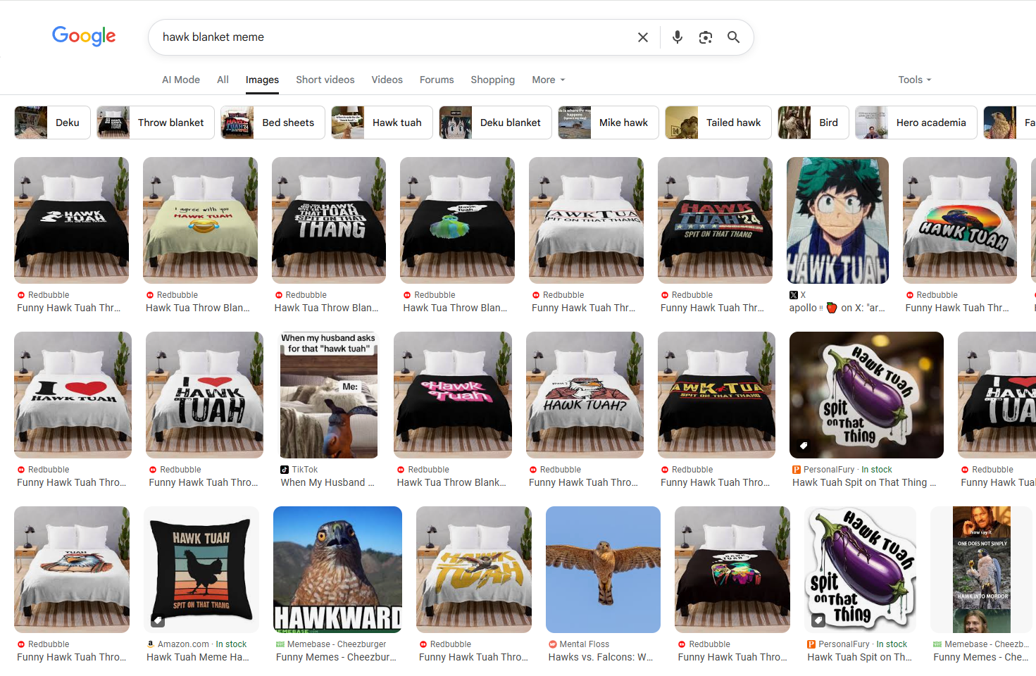The height and width of the screenshot is (676, 1036).
Task: Clear the search query with the X icon
Action: pos(642,37)
